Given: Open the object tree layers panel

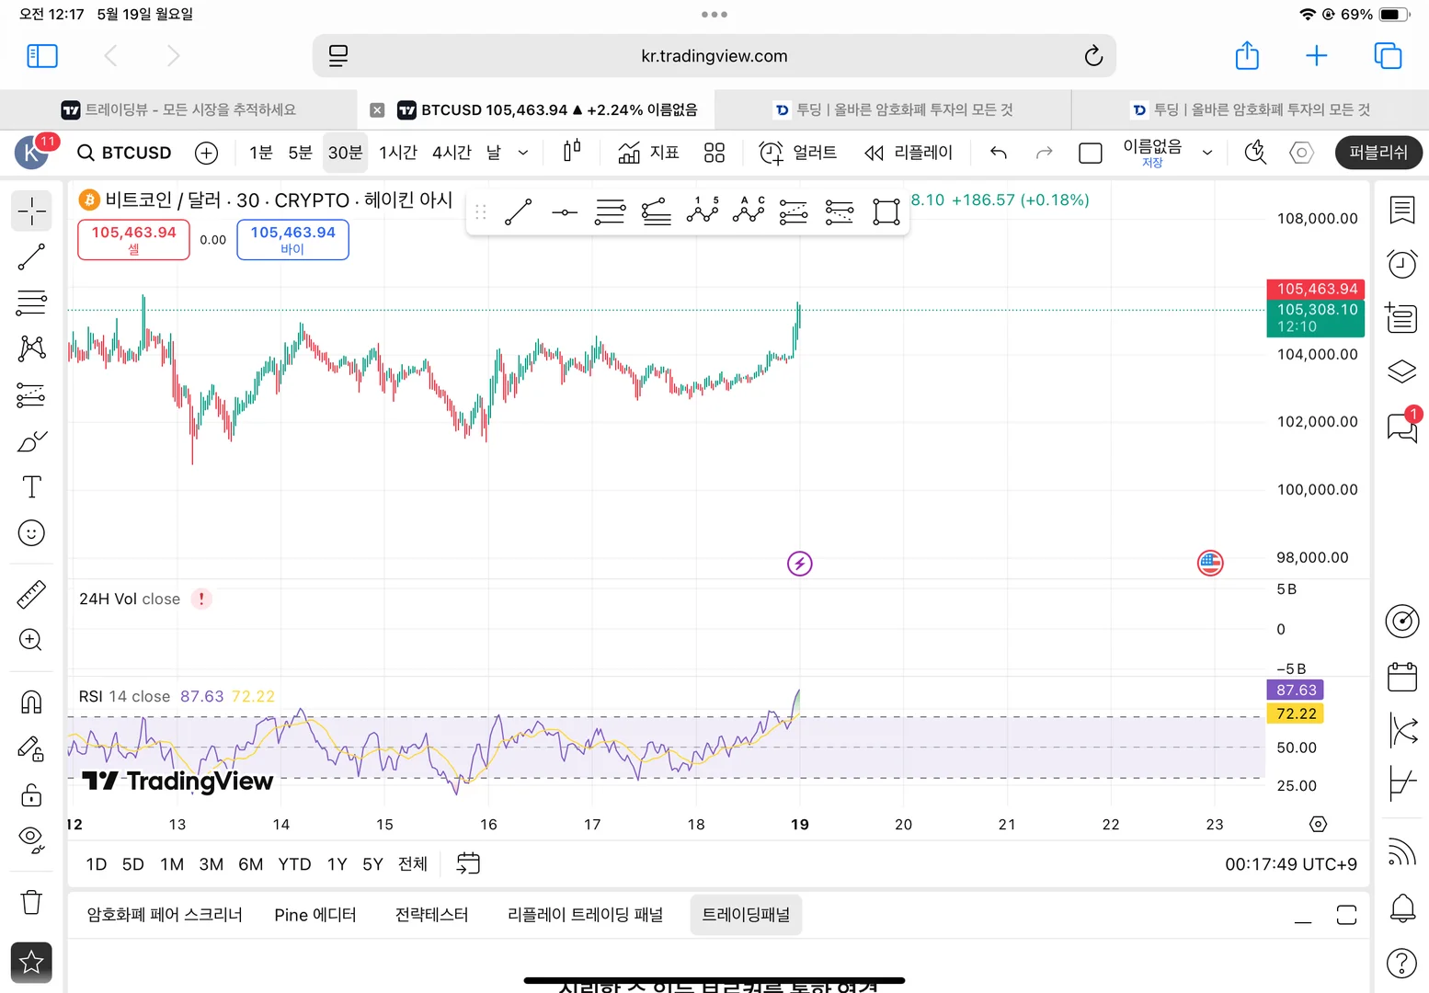Looking at the screenshot, I should tap(1401, 372).
